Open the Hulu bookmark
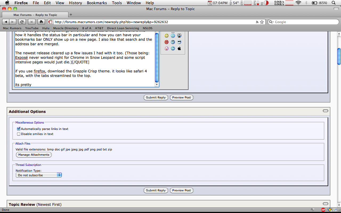Viewport: 341px width, 213px height. pyautogui.click(x=46, y=28)
